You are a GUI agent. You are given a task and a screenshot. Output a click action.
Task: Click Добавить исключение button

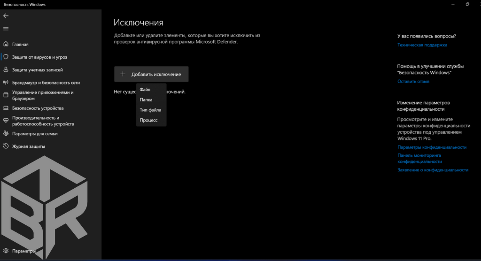tap(151, 74)
